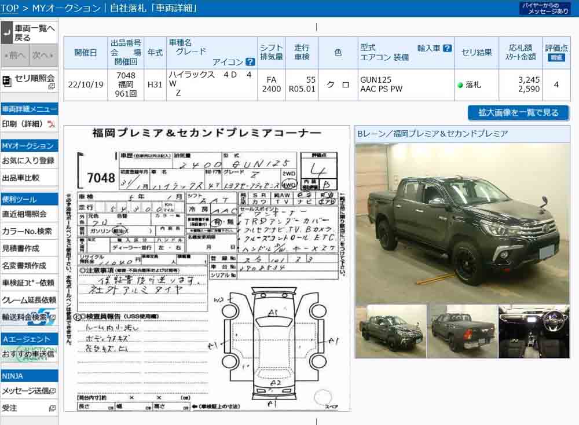
Task: Click the help icon next to アイコン
Action: 250,61
